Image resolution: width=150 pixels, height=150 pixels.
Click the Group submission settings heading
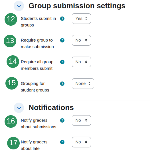click(x=77, y=6)
